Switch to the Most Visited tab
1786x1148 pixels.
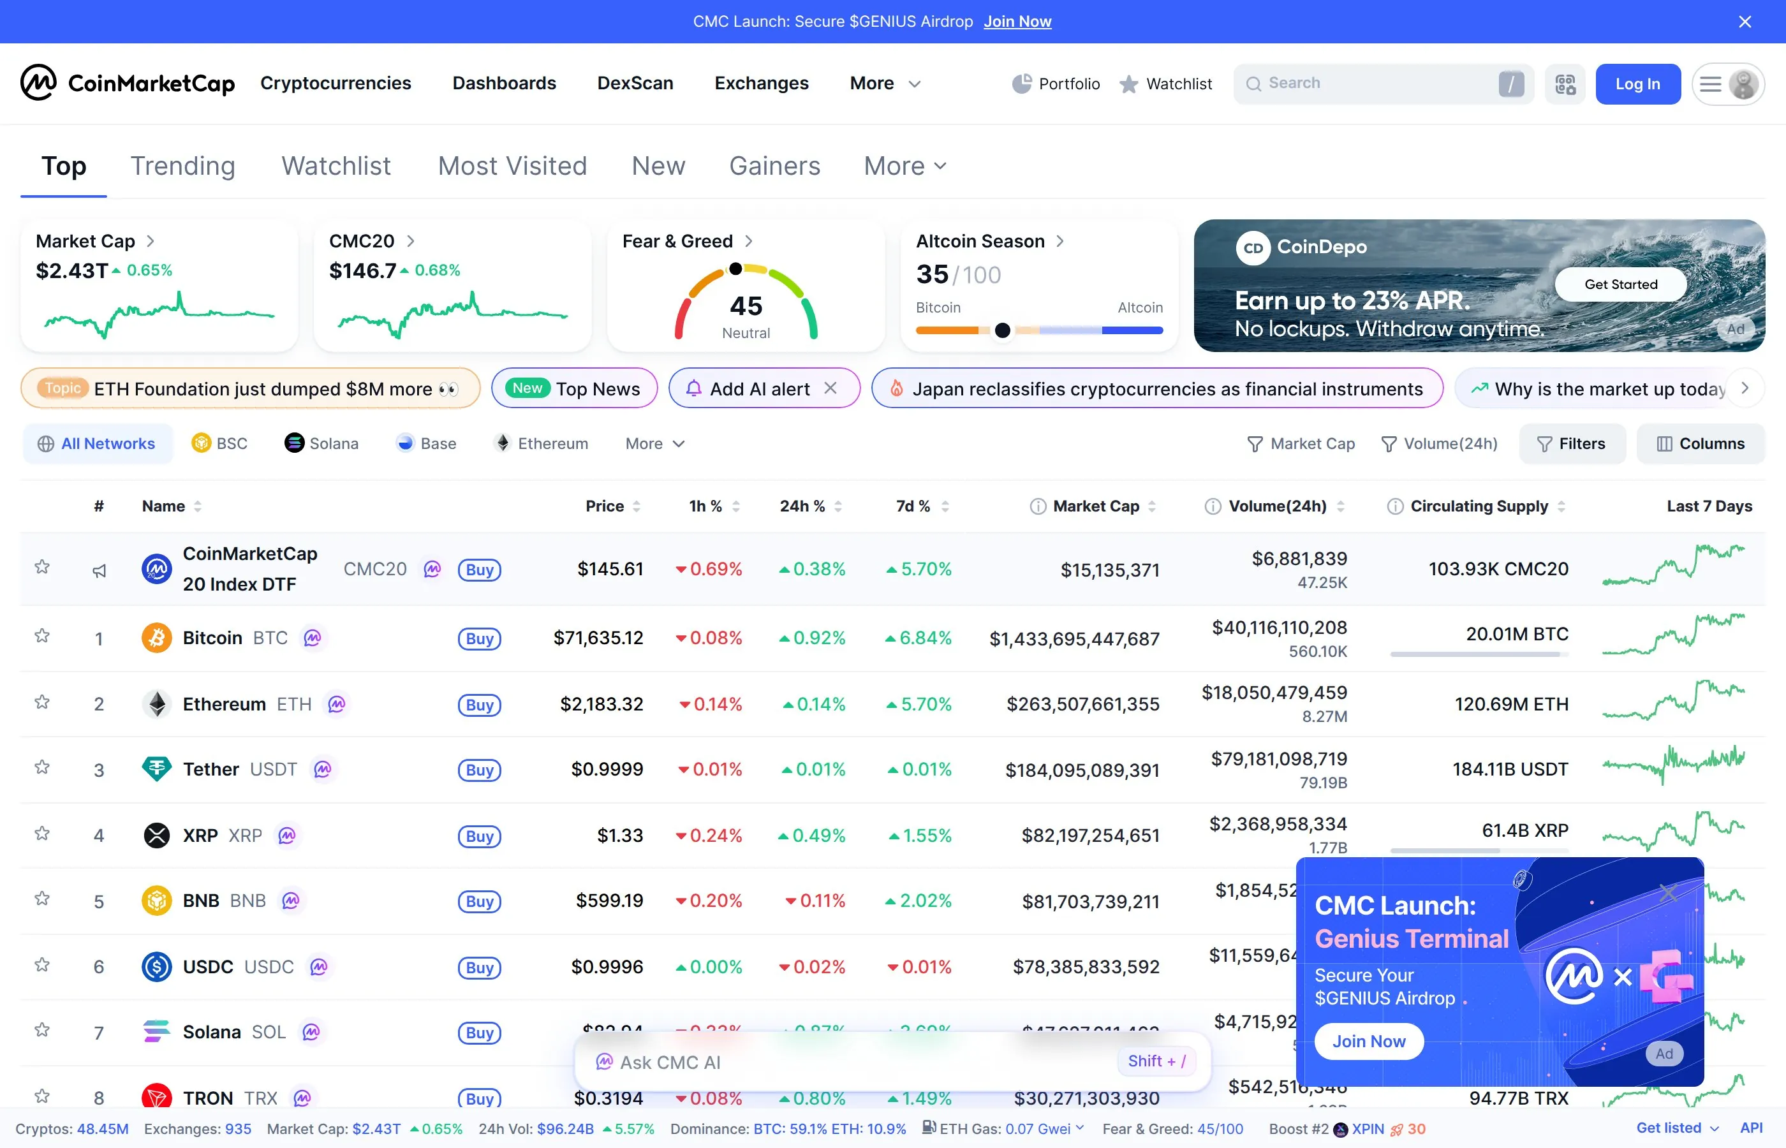point(512,165)
